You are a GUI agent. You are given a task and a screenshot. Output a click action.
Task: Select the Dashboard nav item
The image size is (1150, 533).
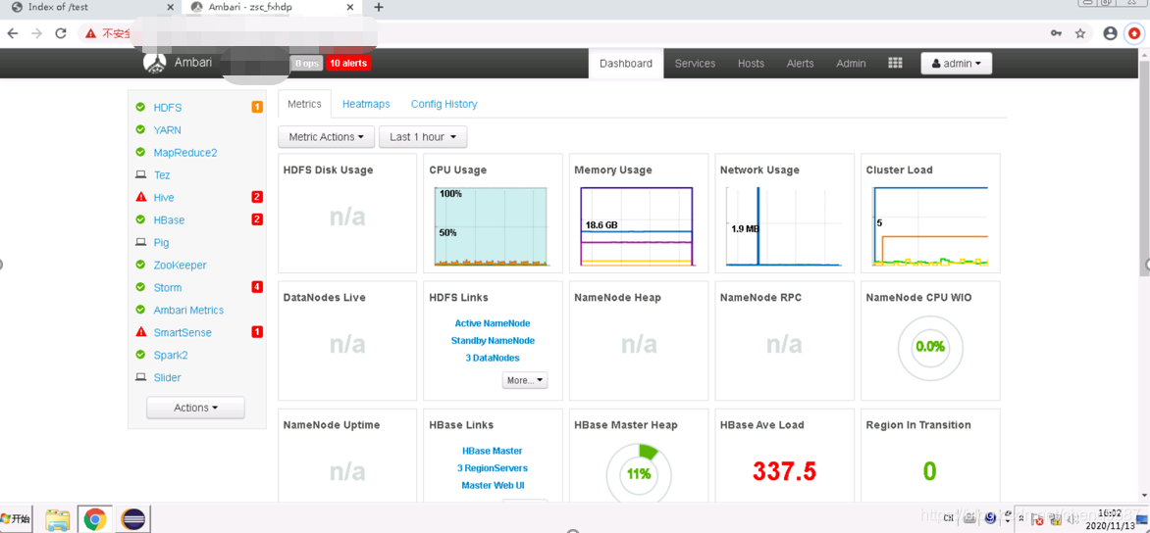626,63
